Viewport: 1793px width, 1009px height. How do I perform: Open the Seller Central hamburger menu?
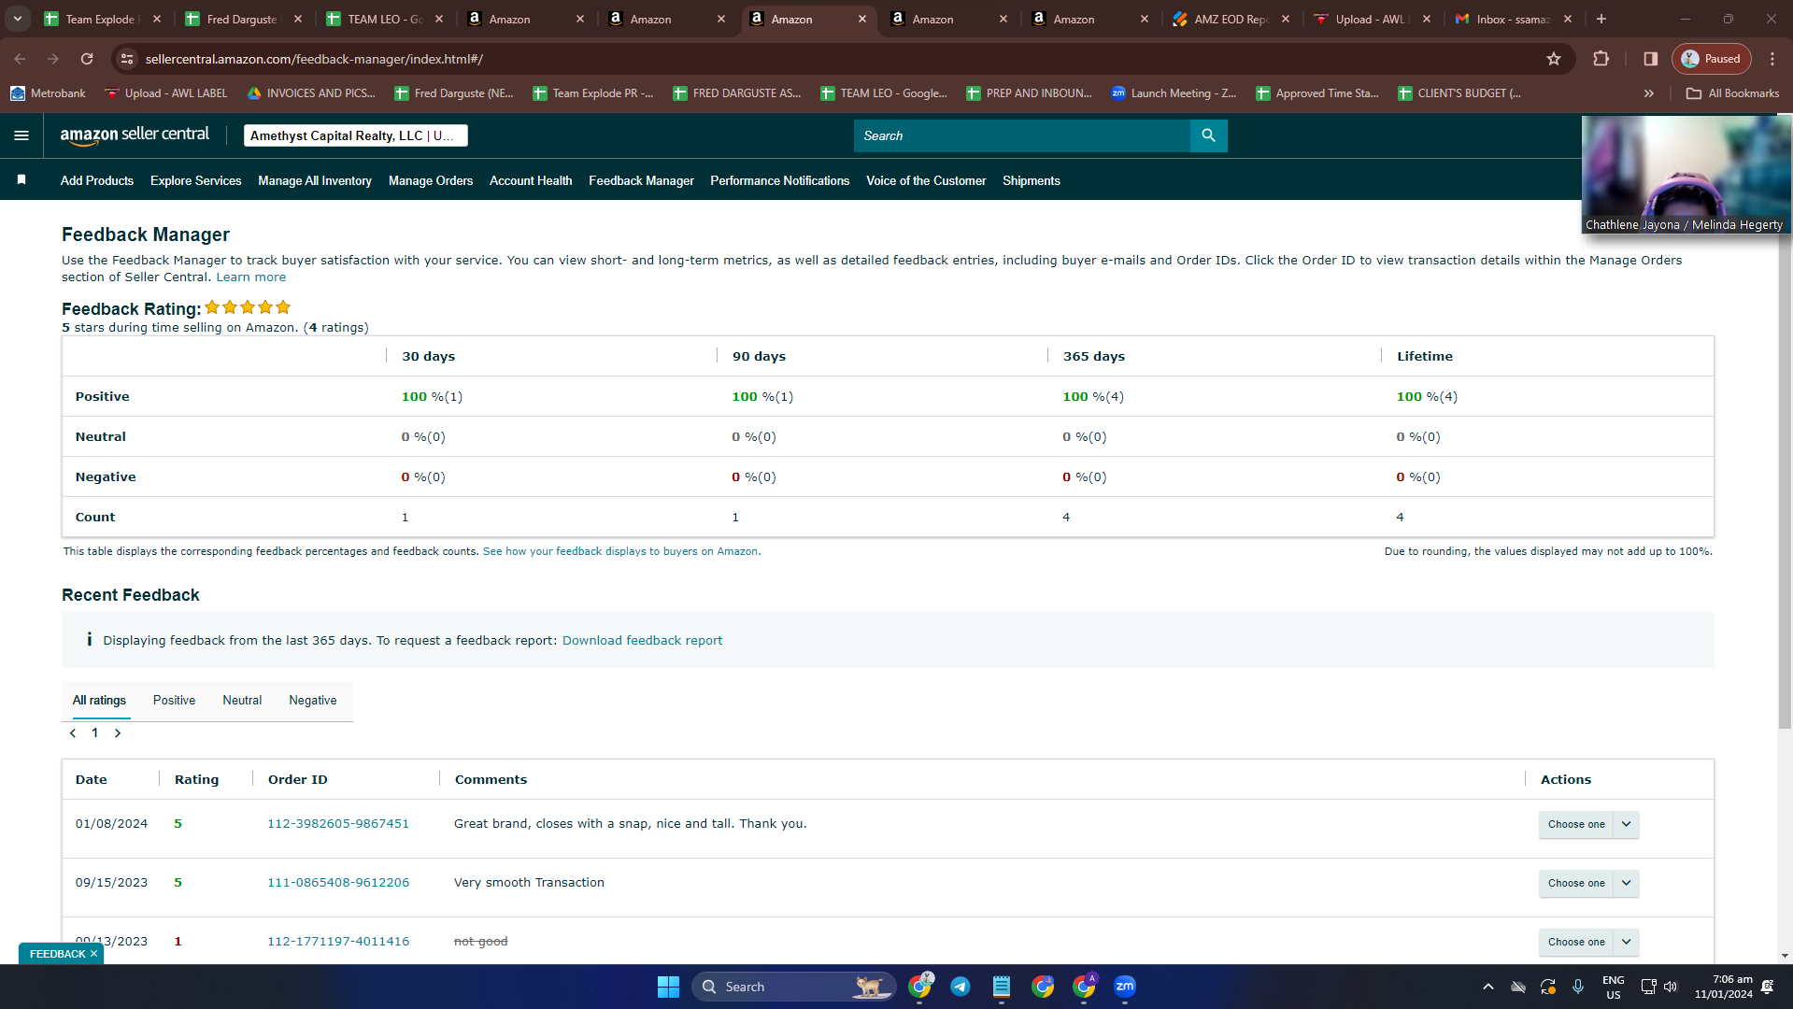(x=21, y=135)
